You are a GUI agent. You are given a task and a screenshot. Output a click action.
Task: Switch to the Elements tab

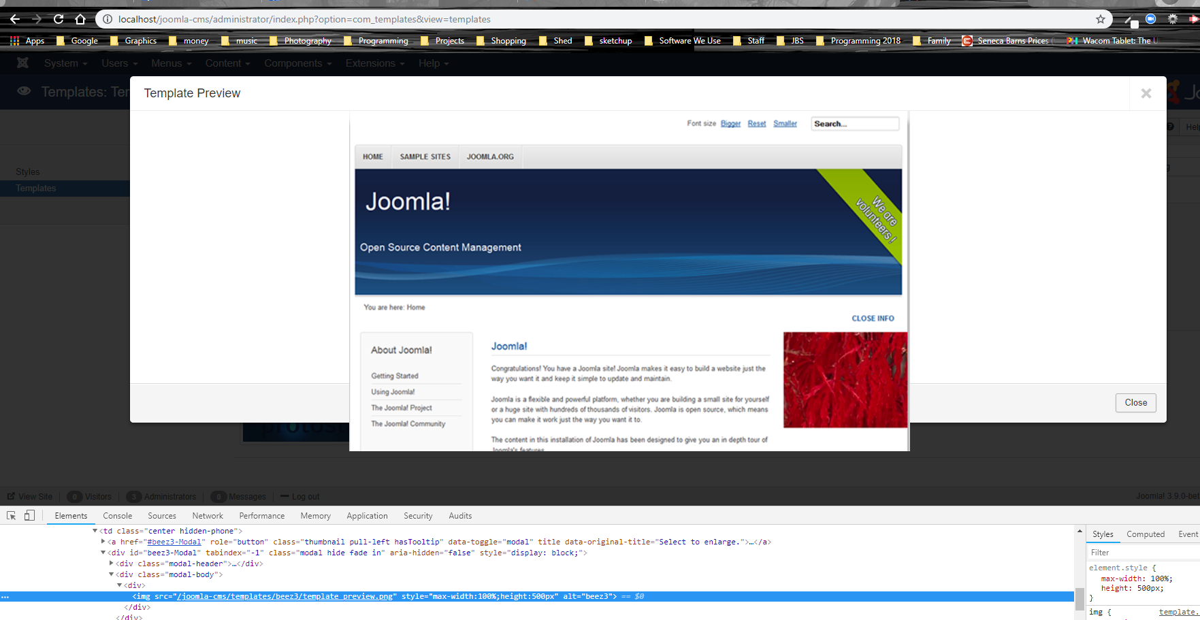pyautogui.click(x=71, y=516)
